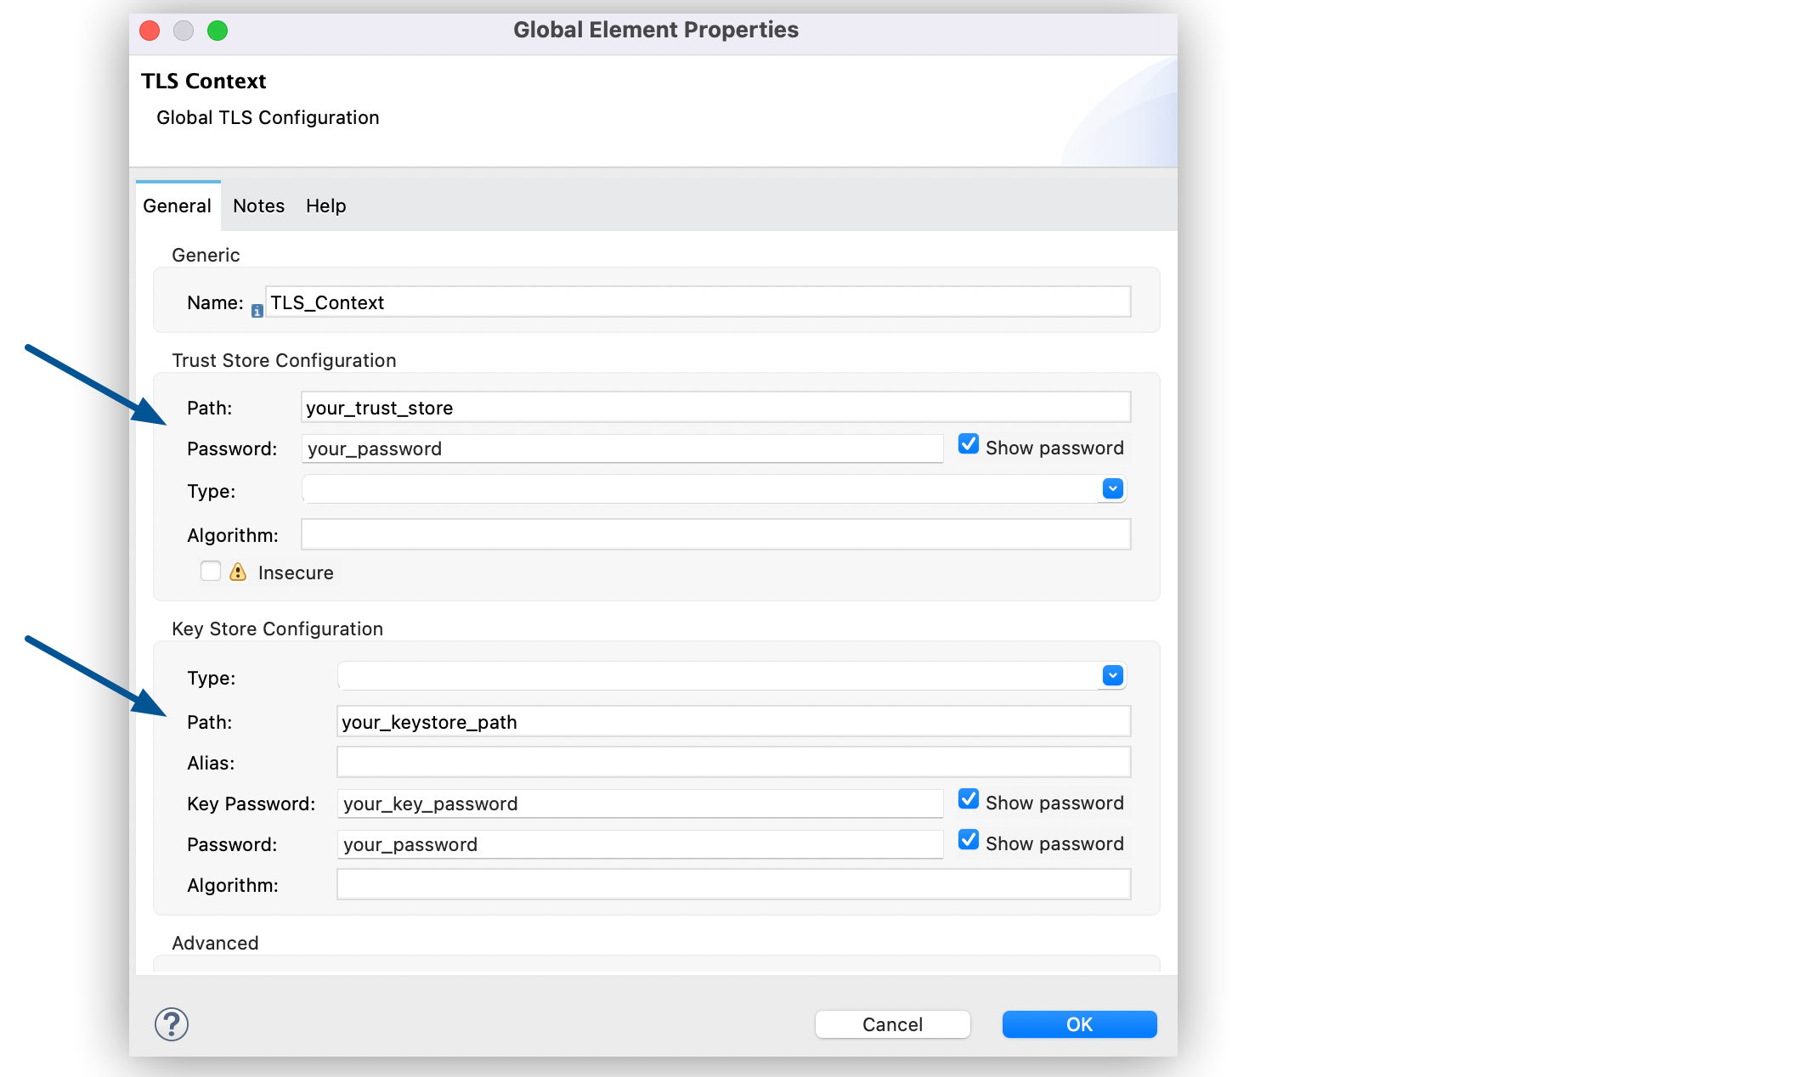Open the Trust Store Type dropdown

[x=1112, y=488]
